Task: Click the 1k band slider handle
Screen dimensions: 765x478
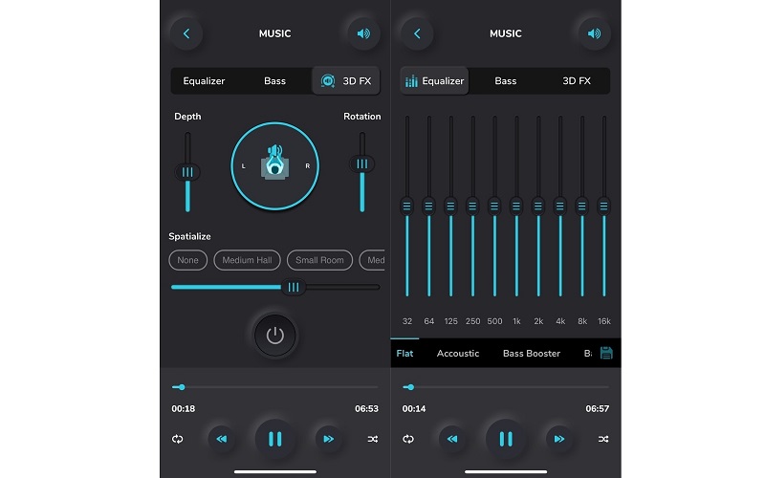Action: click(x=516, y=206)
